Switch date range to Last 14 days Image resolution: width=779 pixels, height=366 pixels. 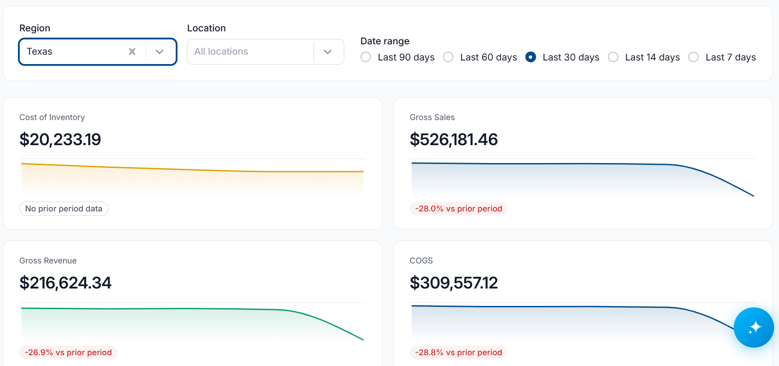pos(613,57)
